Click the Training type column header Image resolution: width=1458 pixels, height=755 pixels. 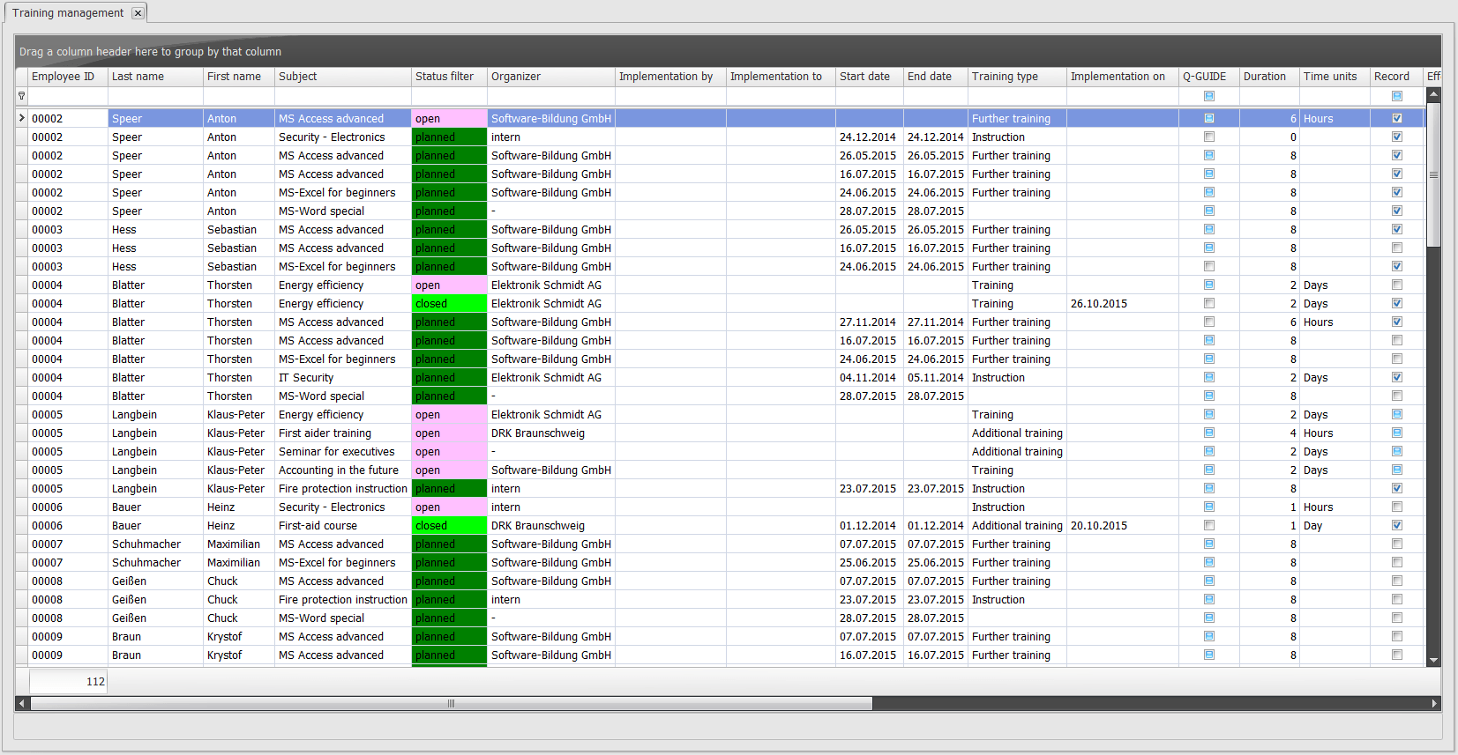click(x=1016, y=77)
